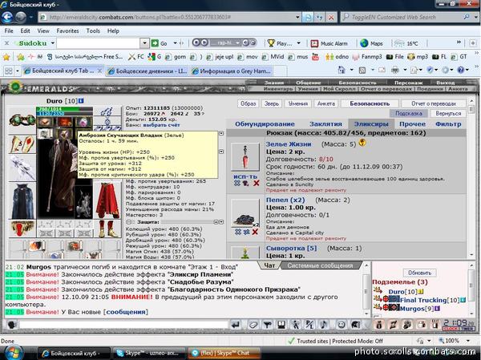
Task: Open the Favorites menu
Action: (x=67, y=30)
